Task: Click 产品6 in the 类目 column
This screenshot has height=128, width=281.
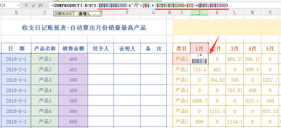Action: pyautogui.click(x=182, y=111)
